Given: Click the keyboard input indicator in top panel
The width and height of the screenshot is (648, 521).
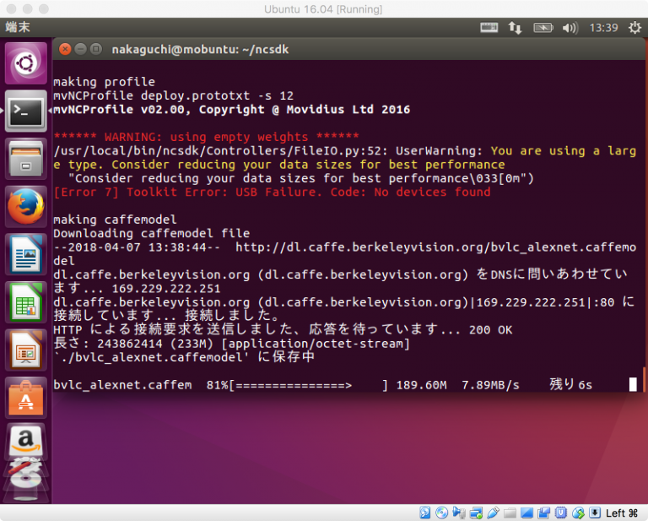Looking at the screenshot, I should (x=489, y=28).
